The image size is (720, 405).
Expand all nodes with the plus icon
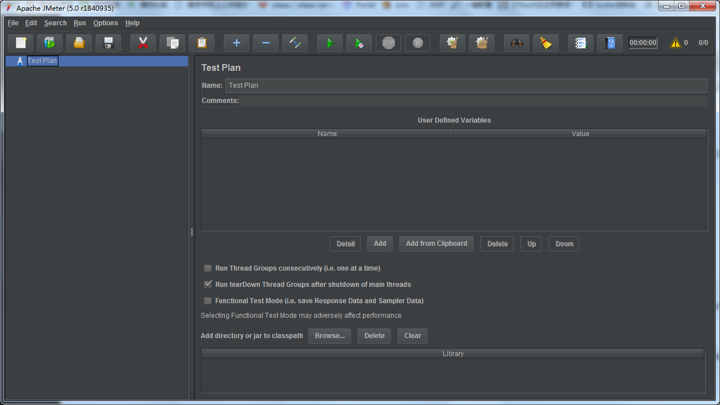(237, 43)
